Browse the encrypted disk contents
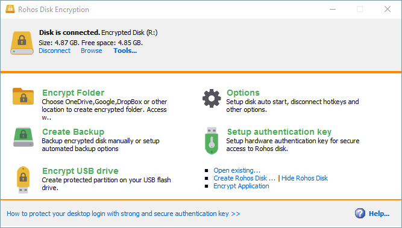This screenshot has height=228, width=402. [91, 51]
